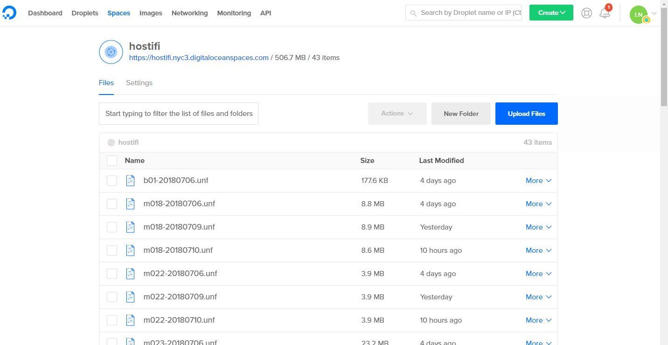This screenshot has width=668, height=345.
Task: Select the checkbox for m022-20180709.unf
Action: [111, 297]
